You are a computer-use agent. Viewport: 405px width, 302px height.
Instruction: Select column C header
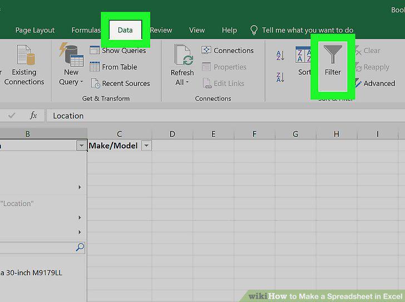coord(119,134)
